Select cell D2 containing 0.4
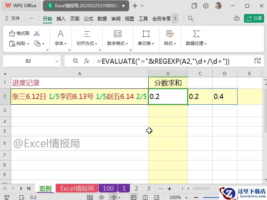The width and height of the screenshot is (267, 200). point(225,96)
